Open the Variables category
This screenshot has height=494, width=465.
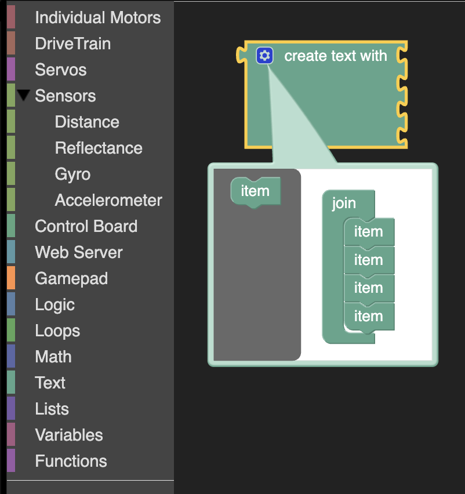(69, 435)
